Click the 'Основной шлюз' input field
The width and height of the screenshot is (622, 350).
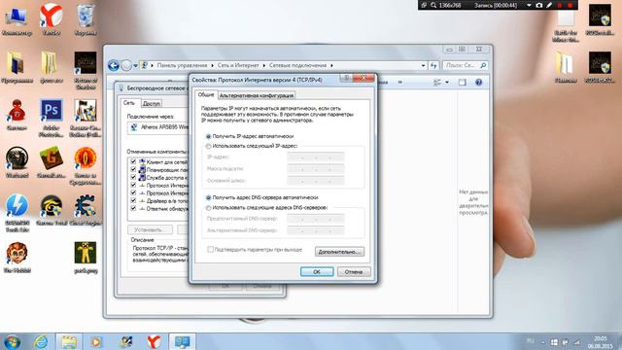[315, 181]
